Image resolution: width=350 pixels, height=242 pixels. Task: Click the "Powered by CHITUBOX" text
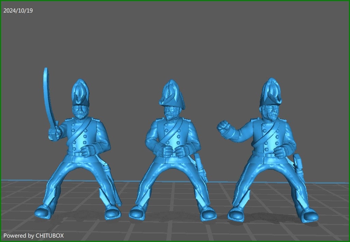pos(33,235)
